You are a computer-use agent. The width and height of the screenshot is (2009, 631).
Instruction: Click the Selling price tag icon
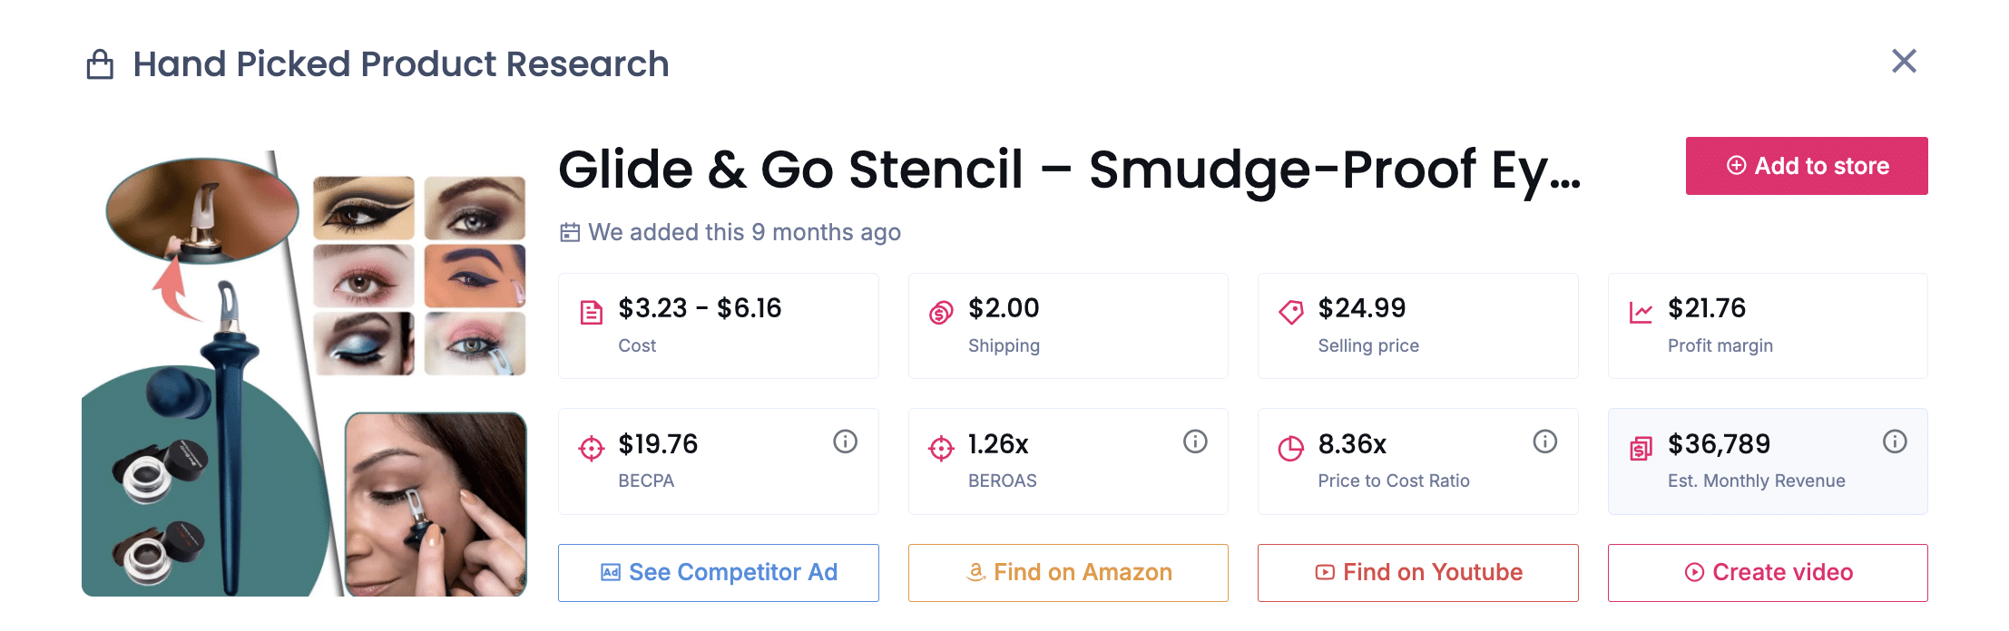click(x=1290, y=313)
